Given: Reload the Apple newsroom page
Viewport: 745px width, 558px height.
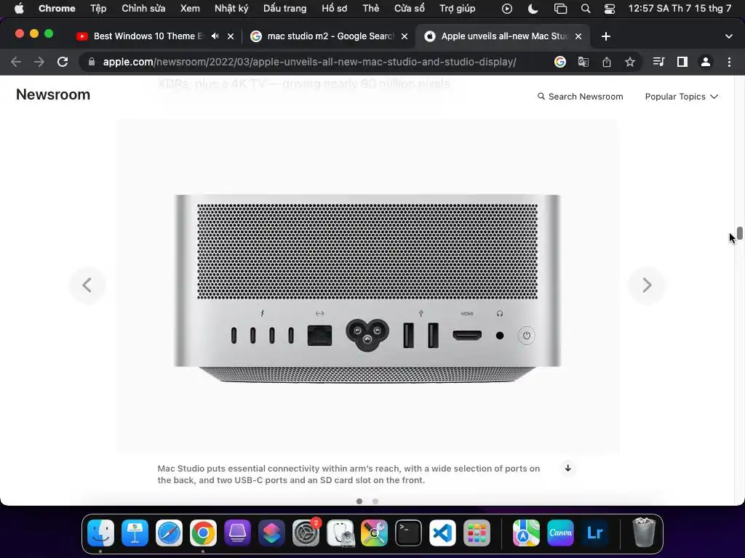Looking at the screenshot, I should pos(63,62).
